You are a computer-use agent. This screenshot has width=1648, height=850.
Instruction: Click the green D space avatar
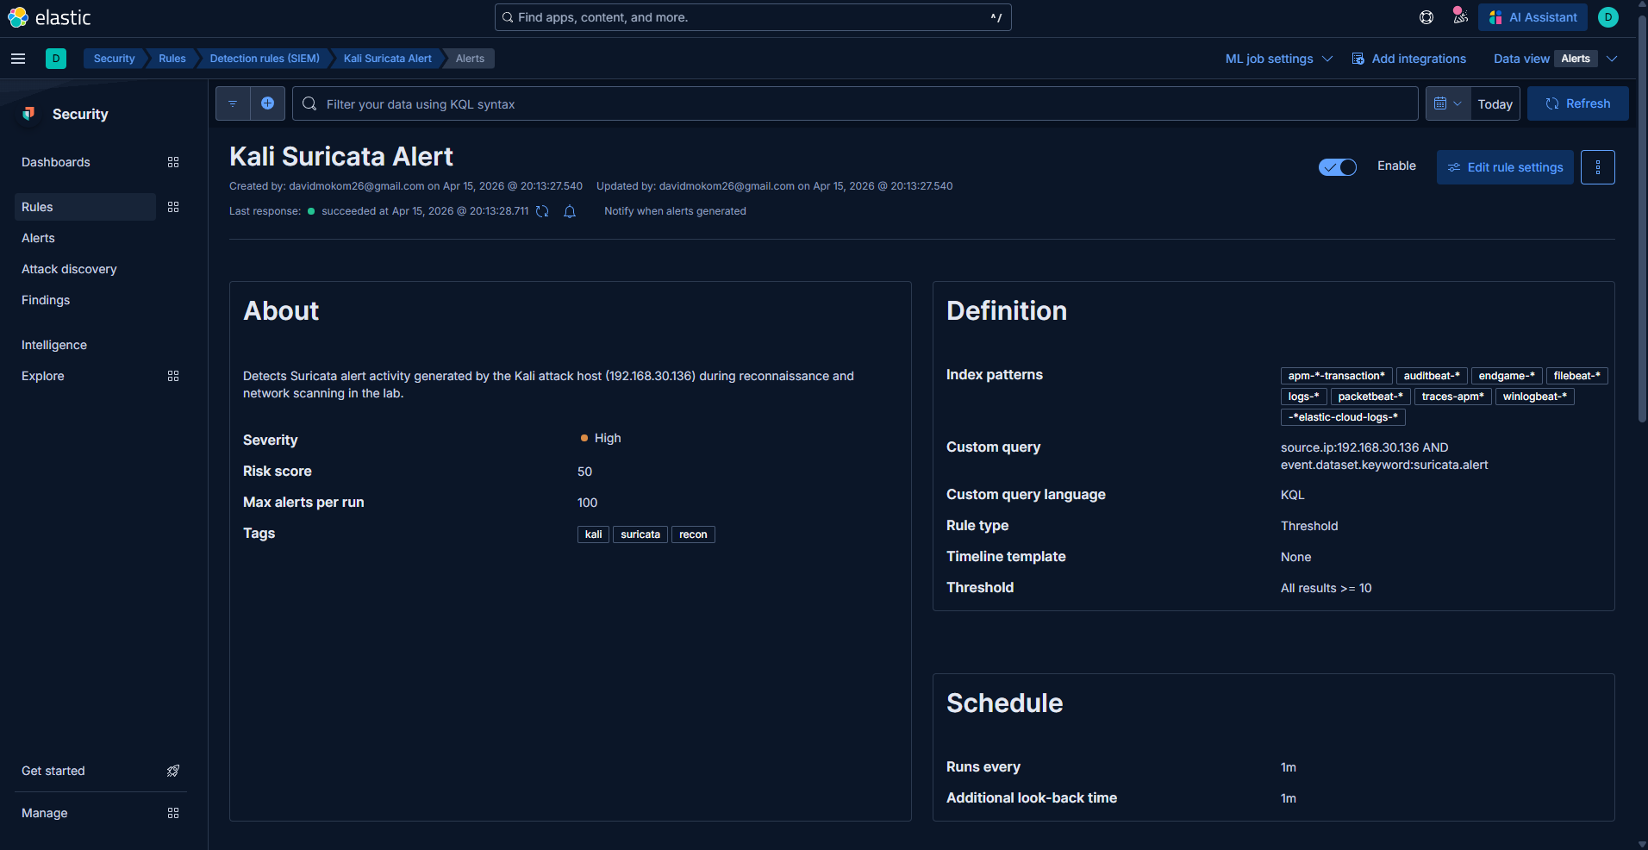click(x=56, y=59)
